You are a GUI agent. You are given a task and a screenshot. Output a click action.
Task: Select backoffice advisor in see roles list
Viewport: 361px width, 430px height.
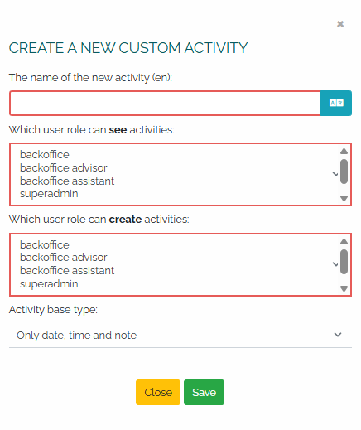coord(64,168)
